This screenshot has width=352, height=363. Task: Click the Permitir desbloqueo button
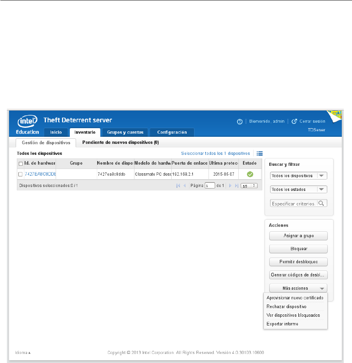coord(298,262)
